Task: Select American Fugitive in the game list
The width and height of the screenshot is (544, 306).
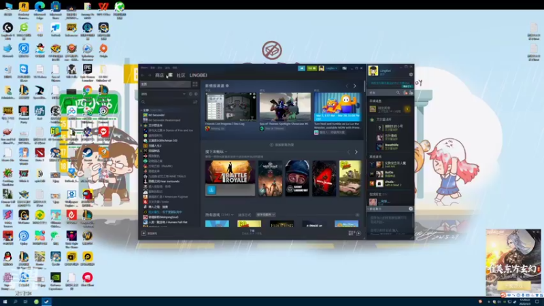Action: (x=168, y=197)
